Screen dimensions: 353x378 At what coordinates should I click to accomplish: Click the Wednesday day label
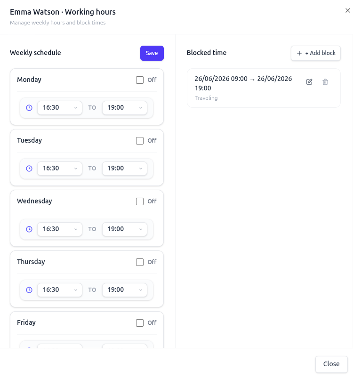pos(34,201)
